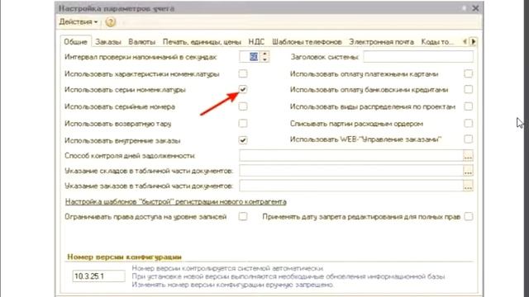Open the Коды то... tab

[x=437, y=42]
